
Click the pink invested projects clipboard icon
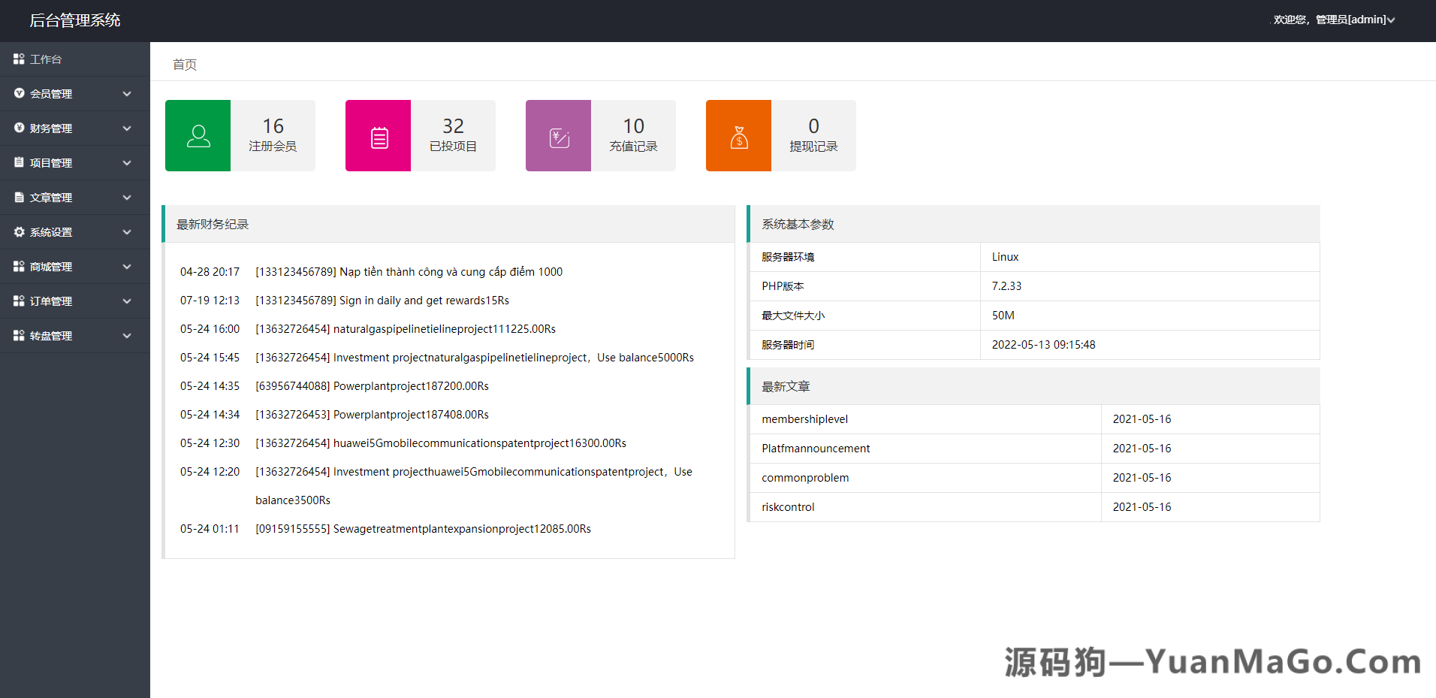(x=379, y=137)
